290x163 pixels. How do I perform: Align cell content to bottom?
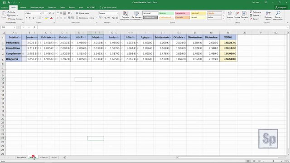64,13
